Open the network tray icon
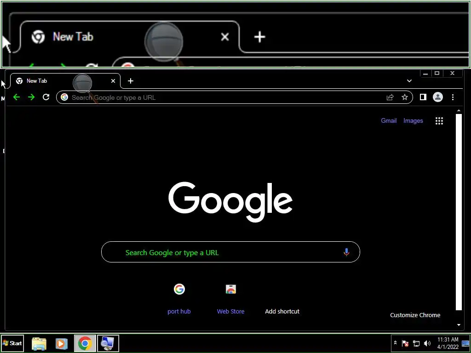The width and height of the screenshot is (471, 353). [416, 343]
